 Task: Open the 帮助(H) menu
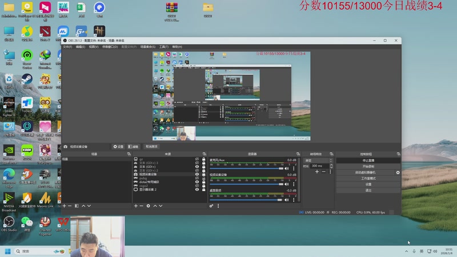(x=177, y=47)
